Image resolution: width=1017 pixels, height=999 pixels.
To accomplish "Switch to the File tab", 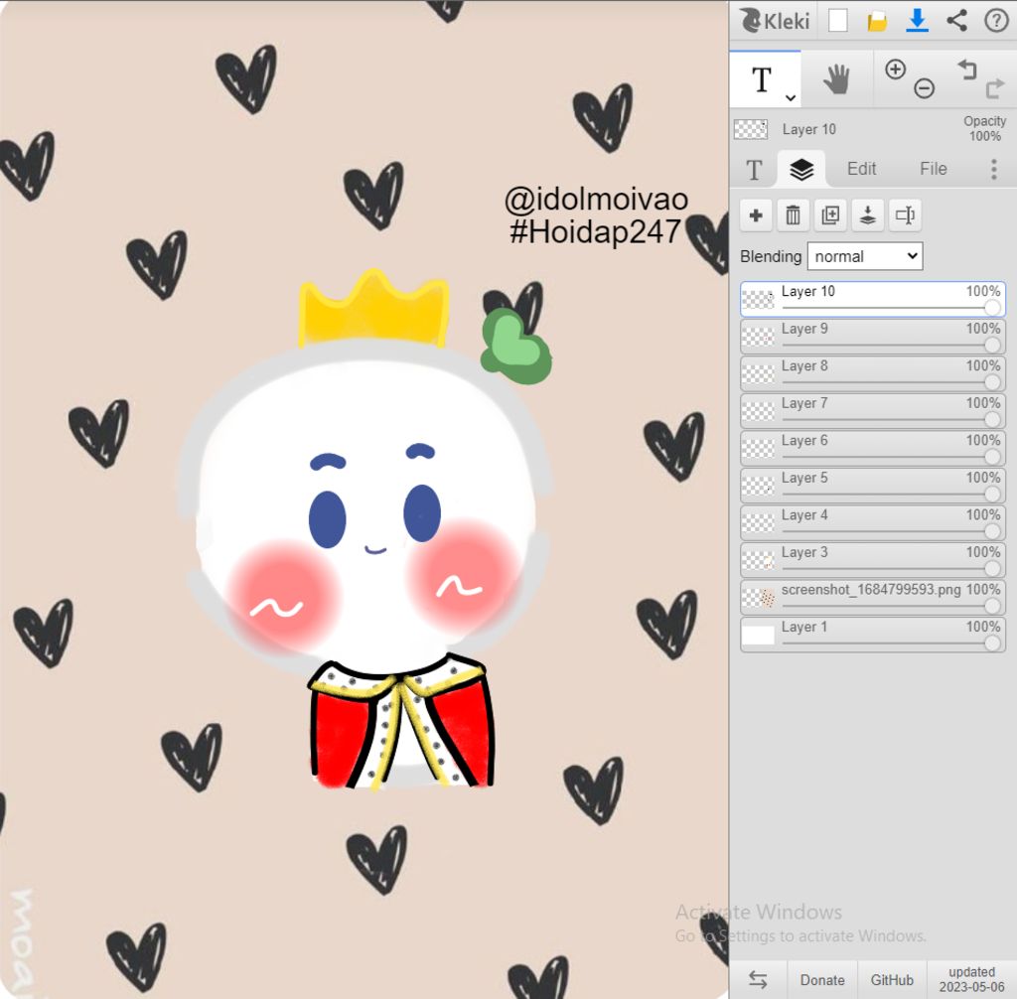I will [x=933, y=169].
